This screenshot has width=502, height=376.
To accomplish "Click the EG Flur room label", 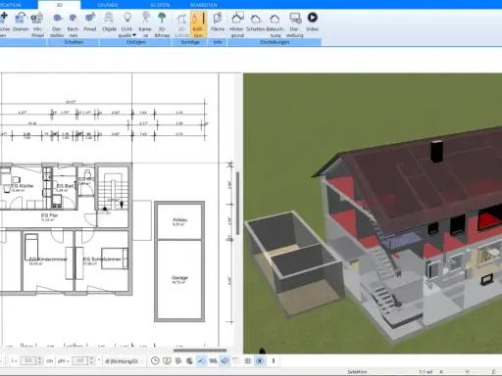I will click(49, 215).
